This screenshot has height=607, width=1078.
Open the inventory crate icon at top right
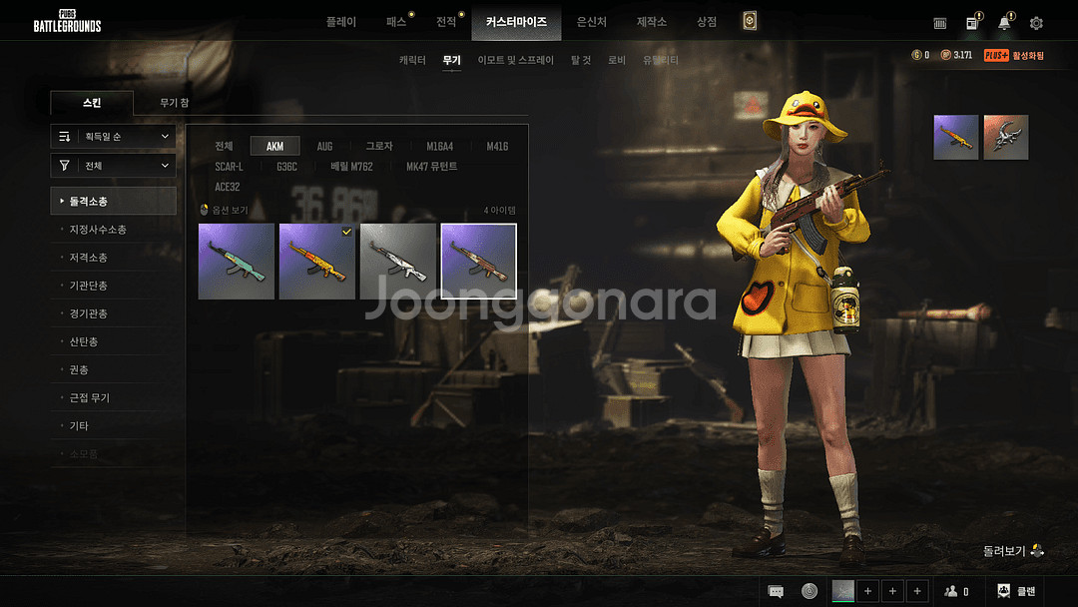pyautogui.click(x=940, y=23)
